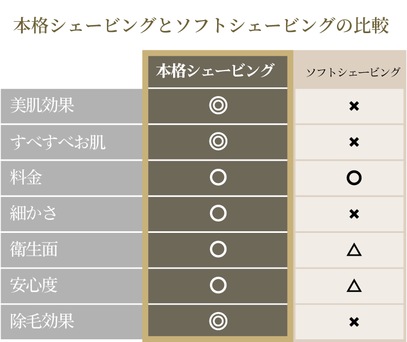Image resolution: width=407 pixels, height=342 pixels.
Task: Click the 本格シェービング circle for 安心度
Action: coord(218,286)
